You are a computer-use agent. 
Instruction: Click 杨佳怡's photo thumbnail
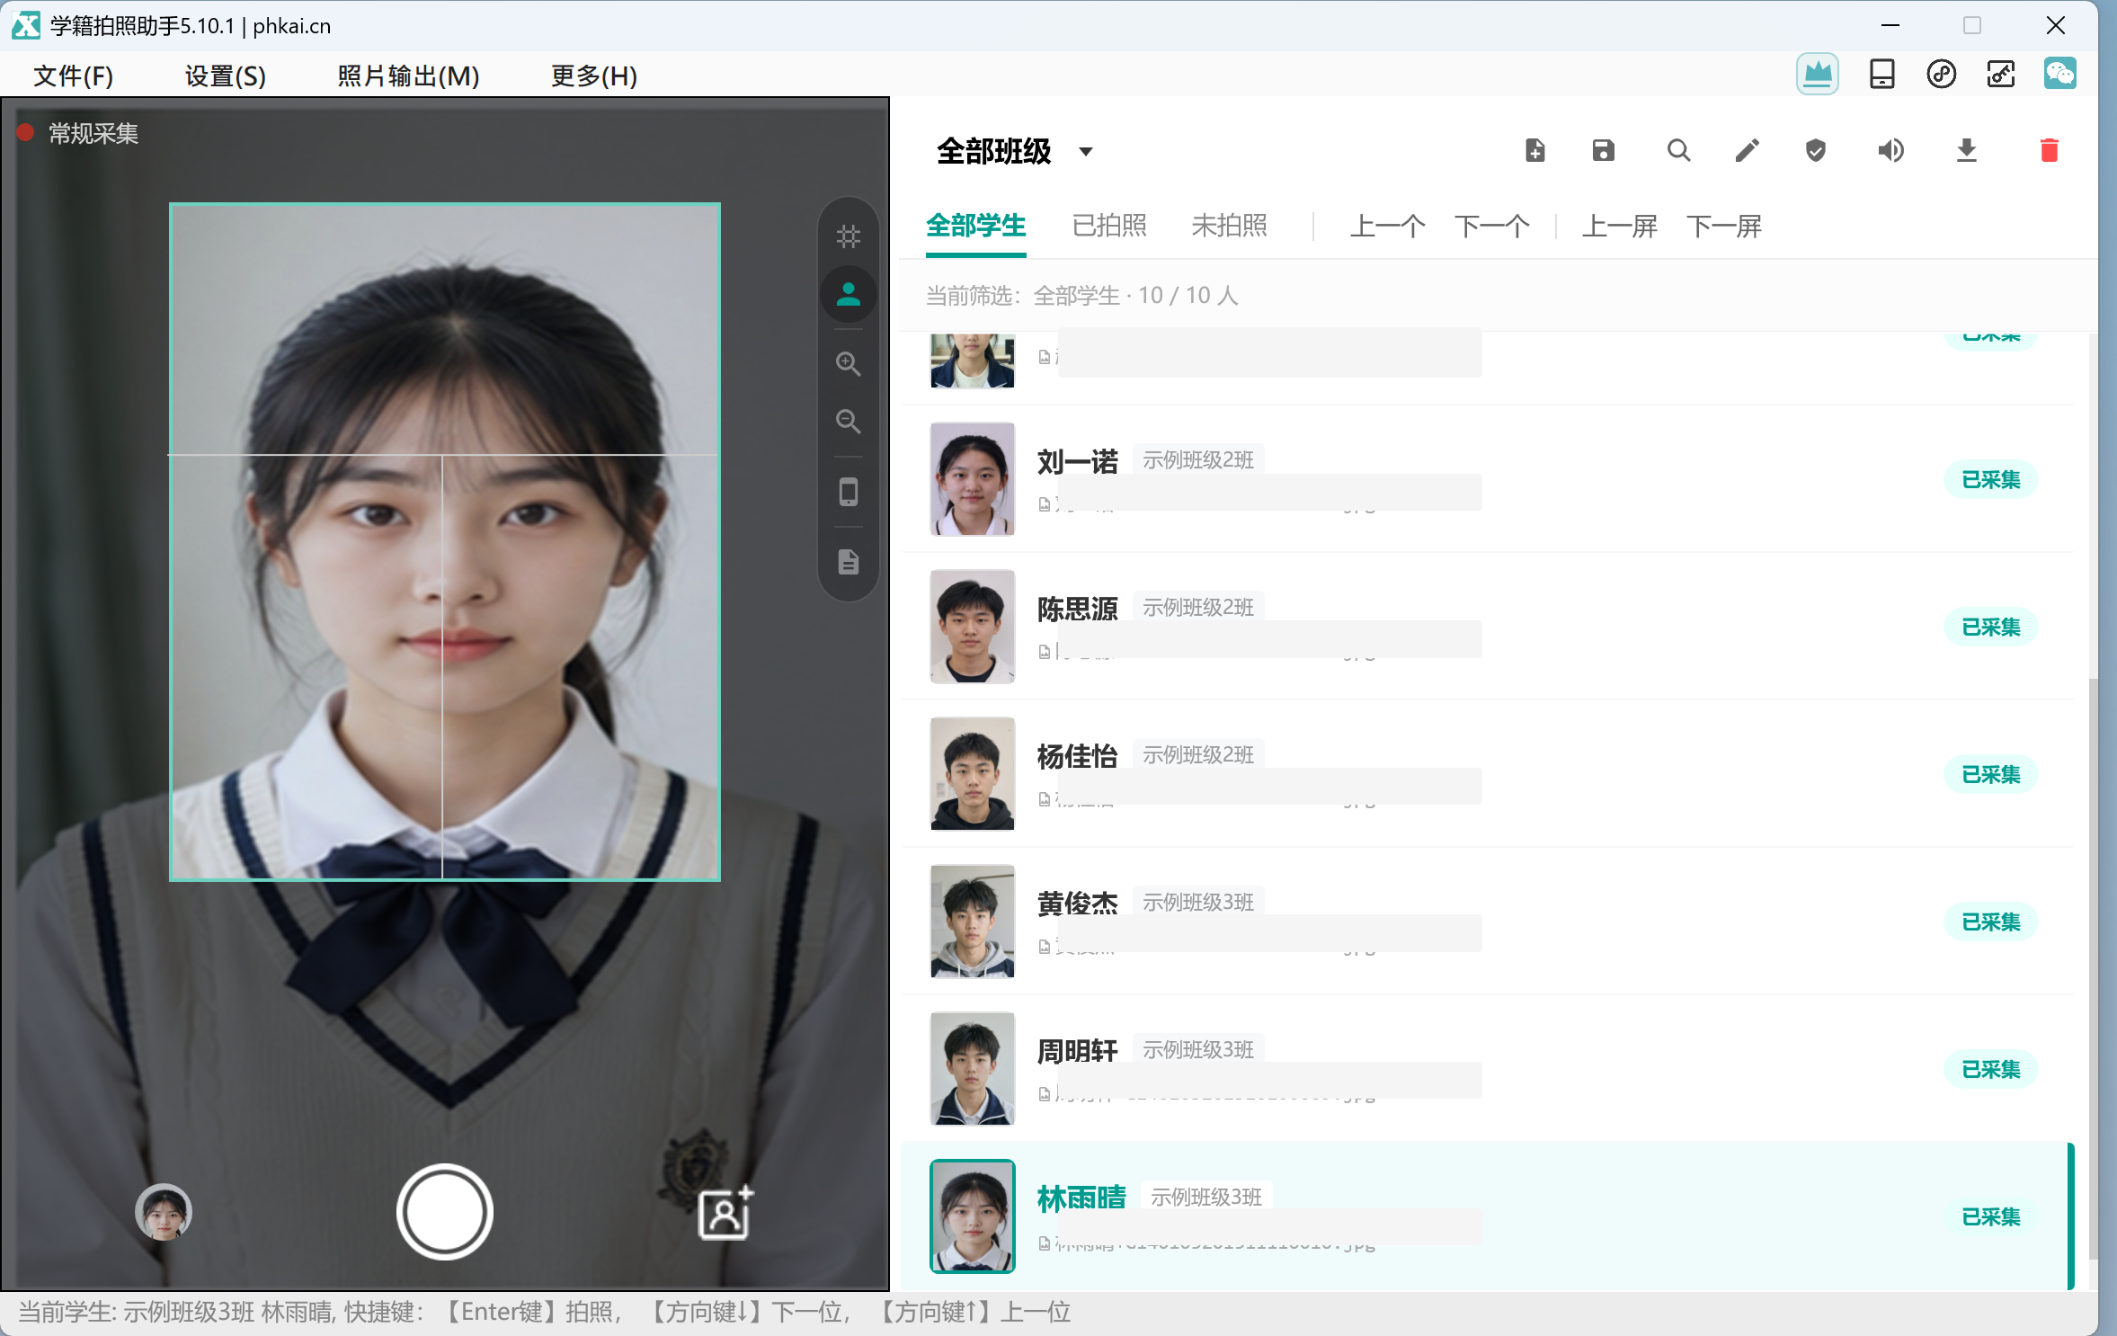point(972,774)
